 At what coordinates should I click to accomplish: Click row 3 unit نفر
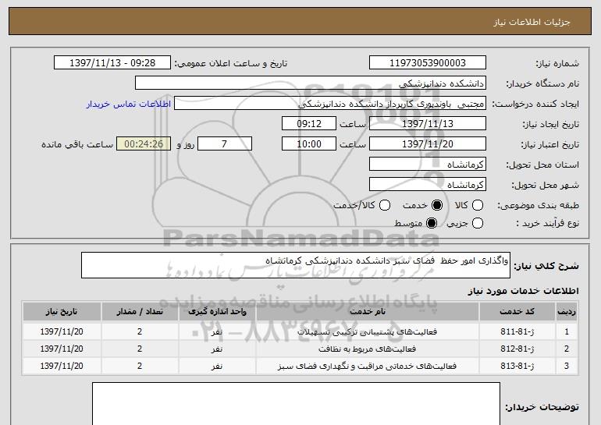[217, 366]
